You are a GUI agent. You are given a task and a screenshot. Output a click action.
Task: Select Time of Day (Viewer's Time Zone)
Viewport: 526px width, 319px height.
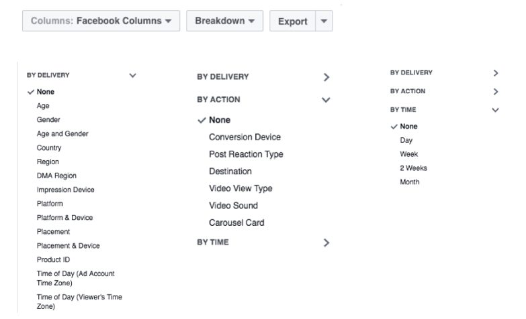[x=79, y=302]
